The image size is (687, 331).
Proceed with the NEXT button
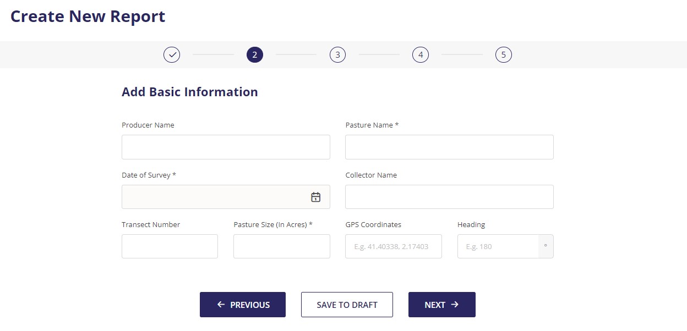[x=441, y=305]
